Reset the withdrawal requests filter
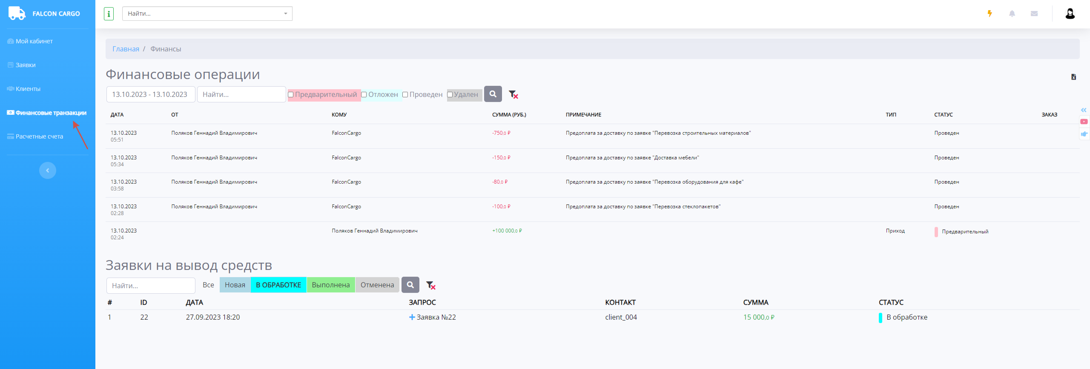 point(431,285)
